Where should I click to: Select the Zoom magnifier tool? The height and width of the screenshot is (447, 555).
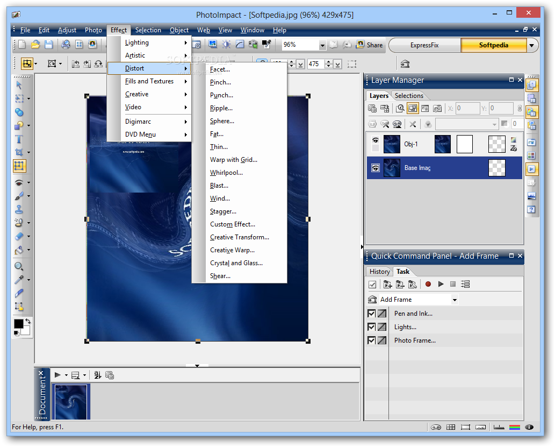(19, 266)
